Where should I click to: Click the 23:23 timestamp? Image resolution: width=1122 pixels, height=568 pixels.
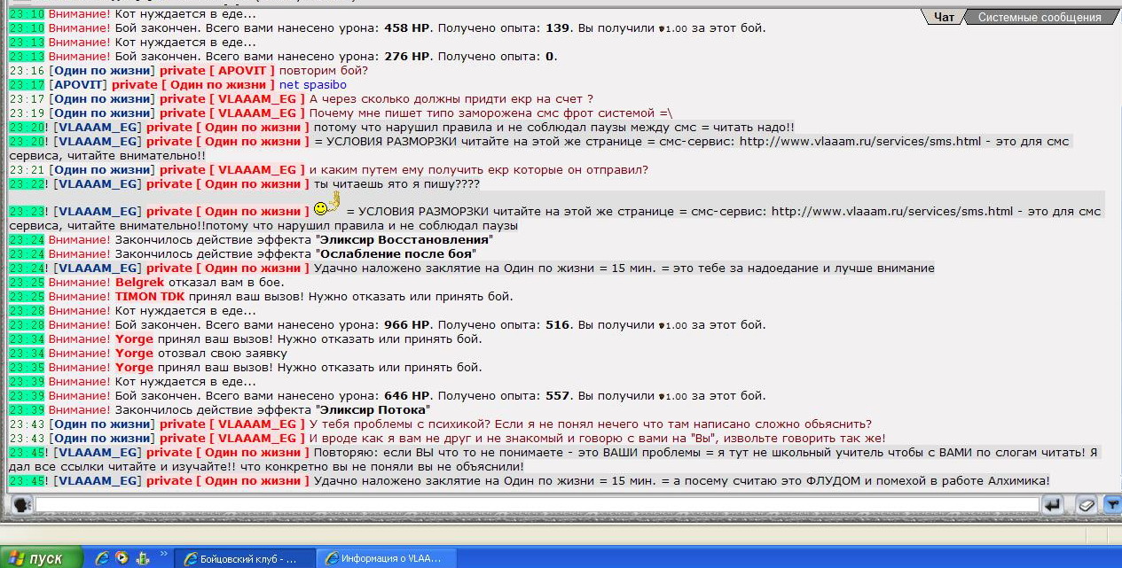[27, 212]
